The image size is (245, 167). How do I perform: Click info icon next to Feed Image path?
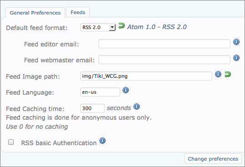pos(218,74)
